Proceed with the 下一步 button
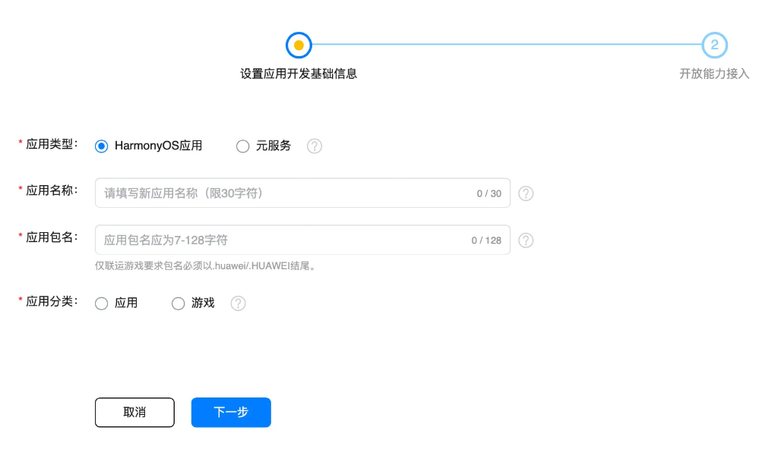The width and height of the screenshot is (762, 468). (231, 412)
